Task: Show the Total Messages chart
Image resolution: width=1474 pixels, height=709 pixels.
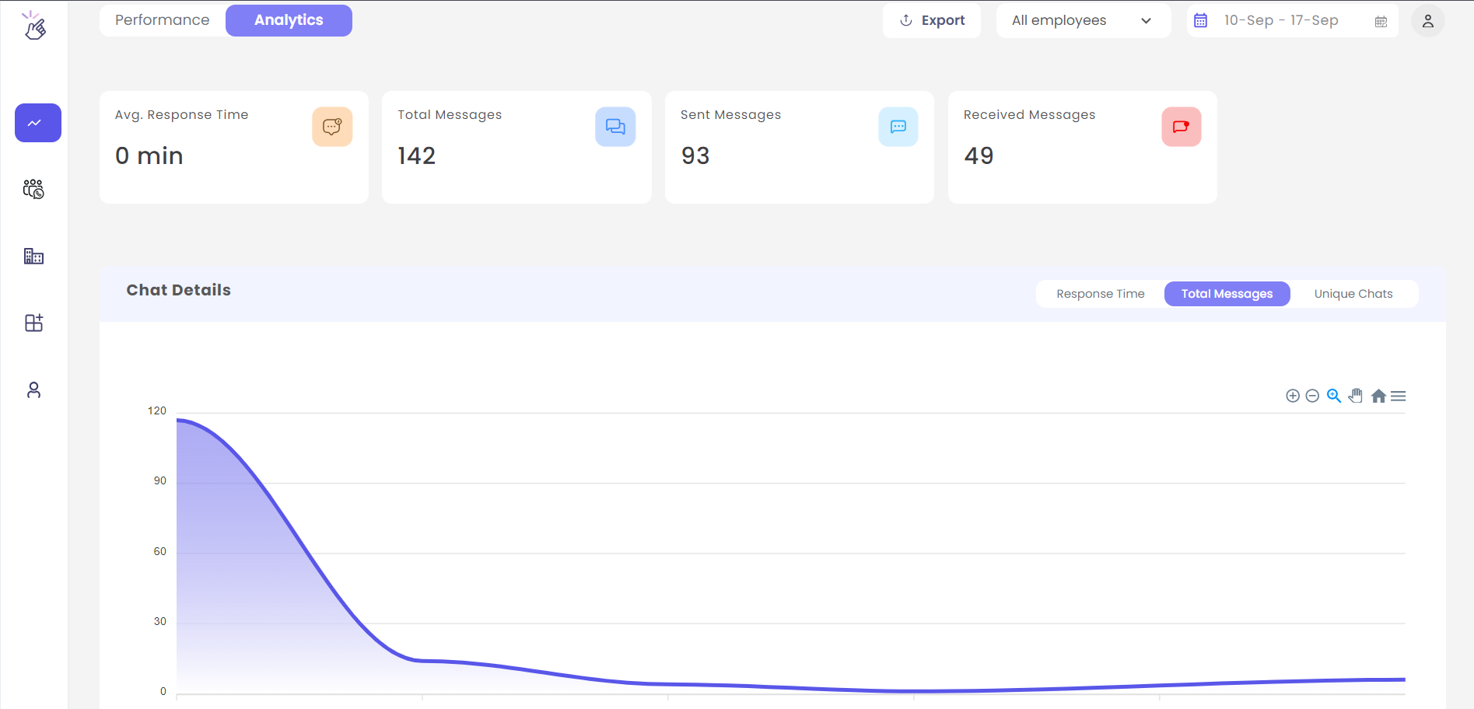Action: pos(1227,294)
